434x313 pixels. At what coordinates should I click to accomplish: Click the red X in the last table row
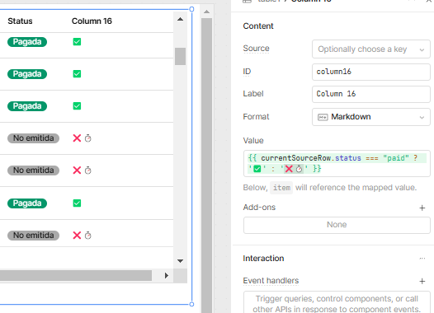coord(77,236)
